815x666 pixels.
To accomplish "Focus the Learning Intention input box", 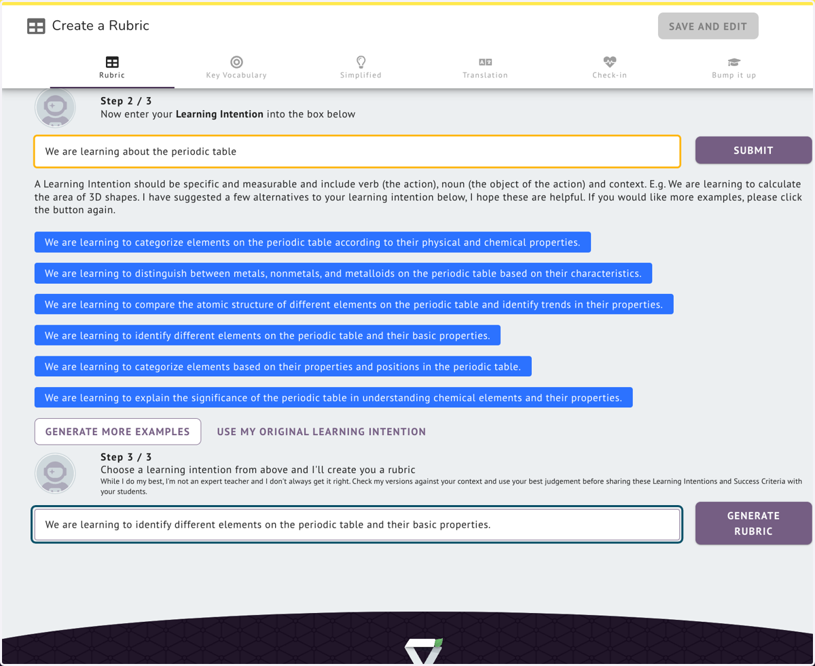I will (357, 151).
